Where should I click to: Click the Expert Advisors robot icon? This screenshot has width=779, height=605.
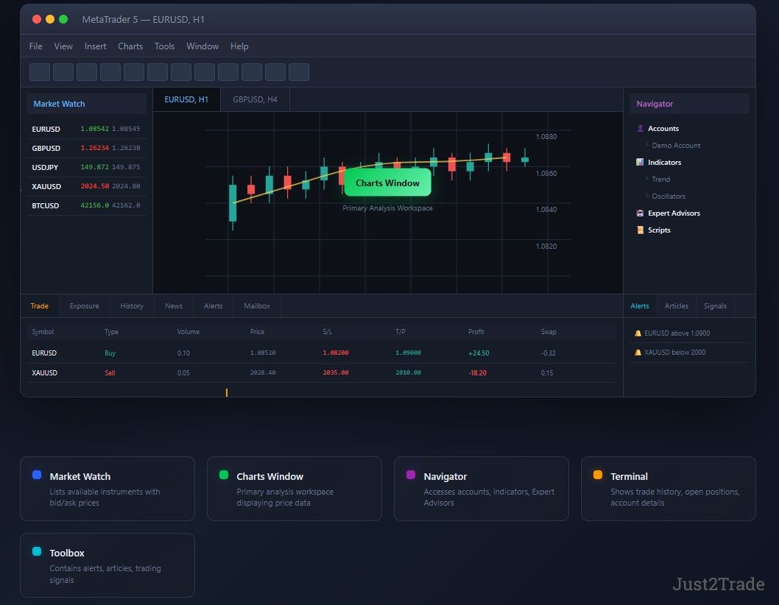pos(640,213)
